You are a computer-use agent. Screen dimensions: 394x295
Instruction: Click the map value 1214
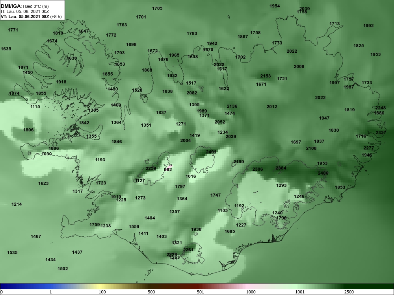[x=17, y=205]
